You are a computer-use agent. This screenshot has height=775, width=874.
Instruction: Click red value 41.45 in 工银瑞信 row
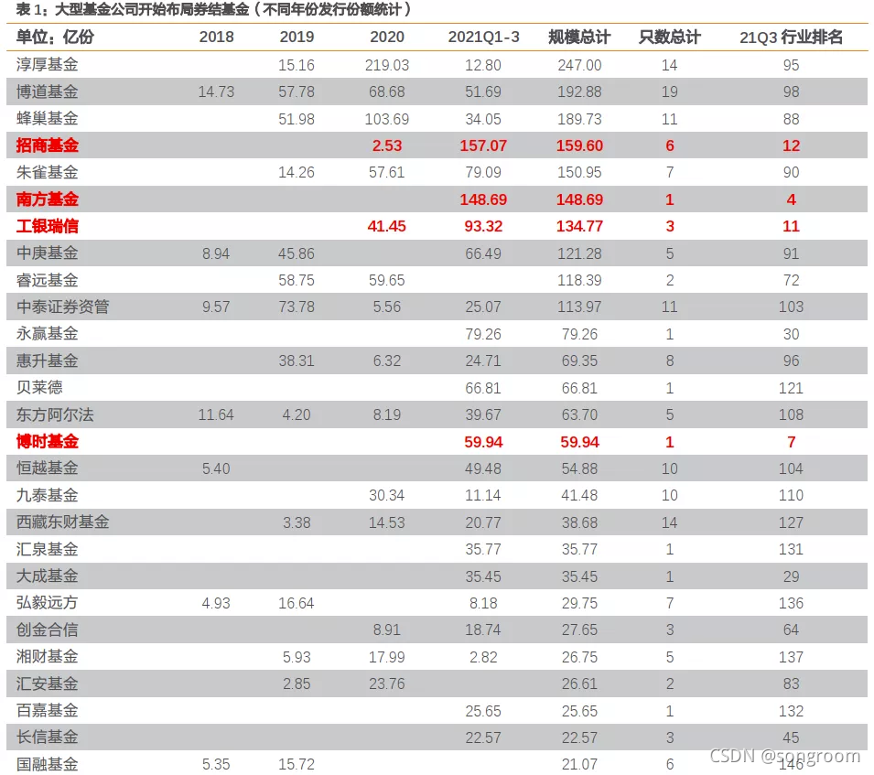387,226
